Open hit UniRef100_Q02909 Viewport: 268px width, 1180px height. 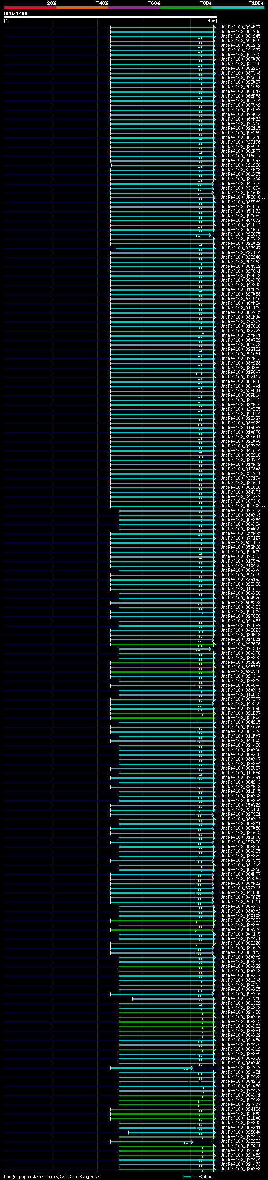[240, 45]
